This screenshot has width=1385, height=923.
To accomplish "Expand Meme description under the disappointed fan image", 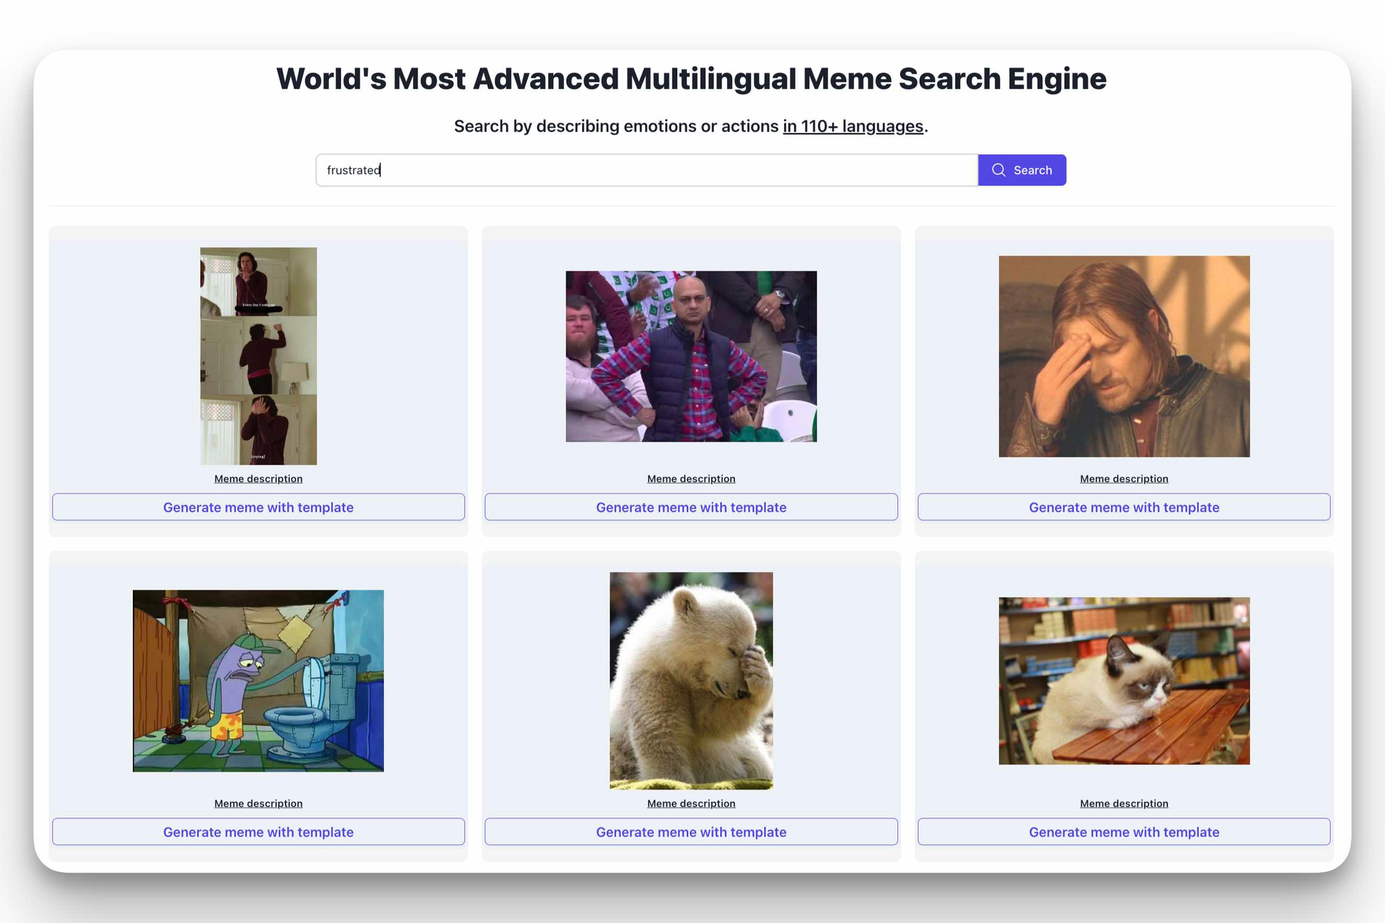I will coord(690,478).
